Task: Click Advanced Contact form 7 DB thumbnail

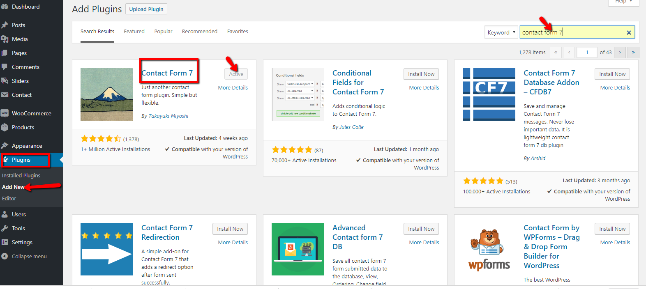Action: point(298,249)
